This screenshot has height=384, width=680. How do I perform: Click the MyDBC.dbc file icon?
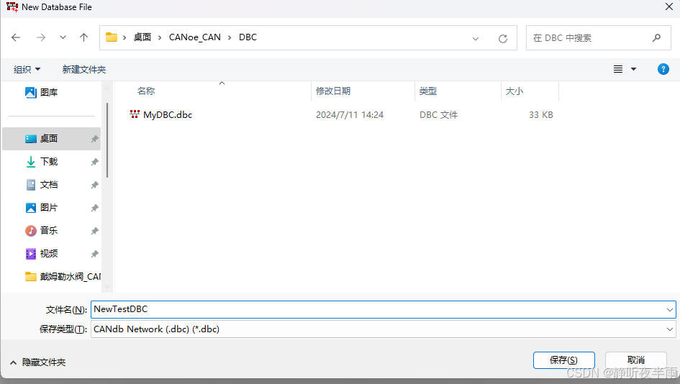(x=135, y=114)
